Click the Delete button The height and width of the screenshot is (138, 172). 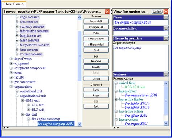click(x=96, y=79)
